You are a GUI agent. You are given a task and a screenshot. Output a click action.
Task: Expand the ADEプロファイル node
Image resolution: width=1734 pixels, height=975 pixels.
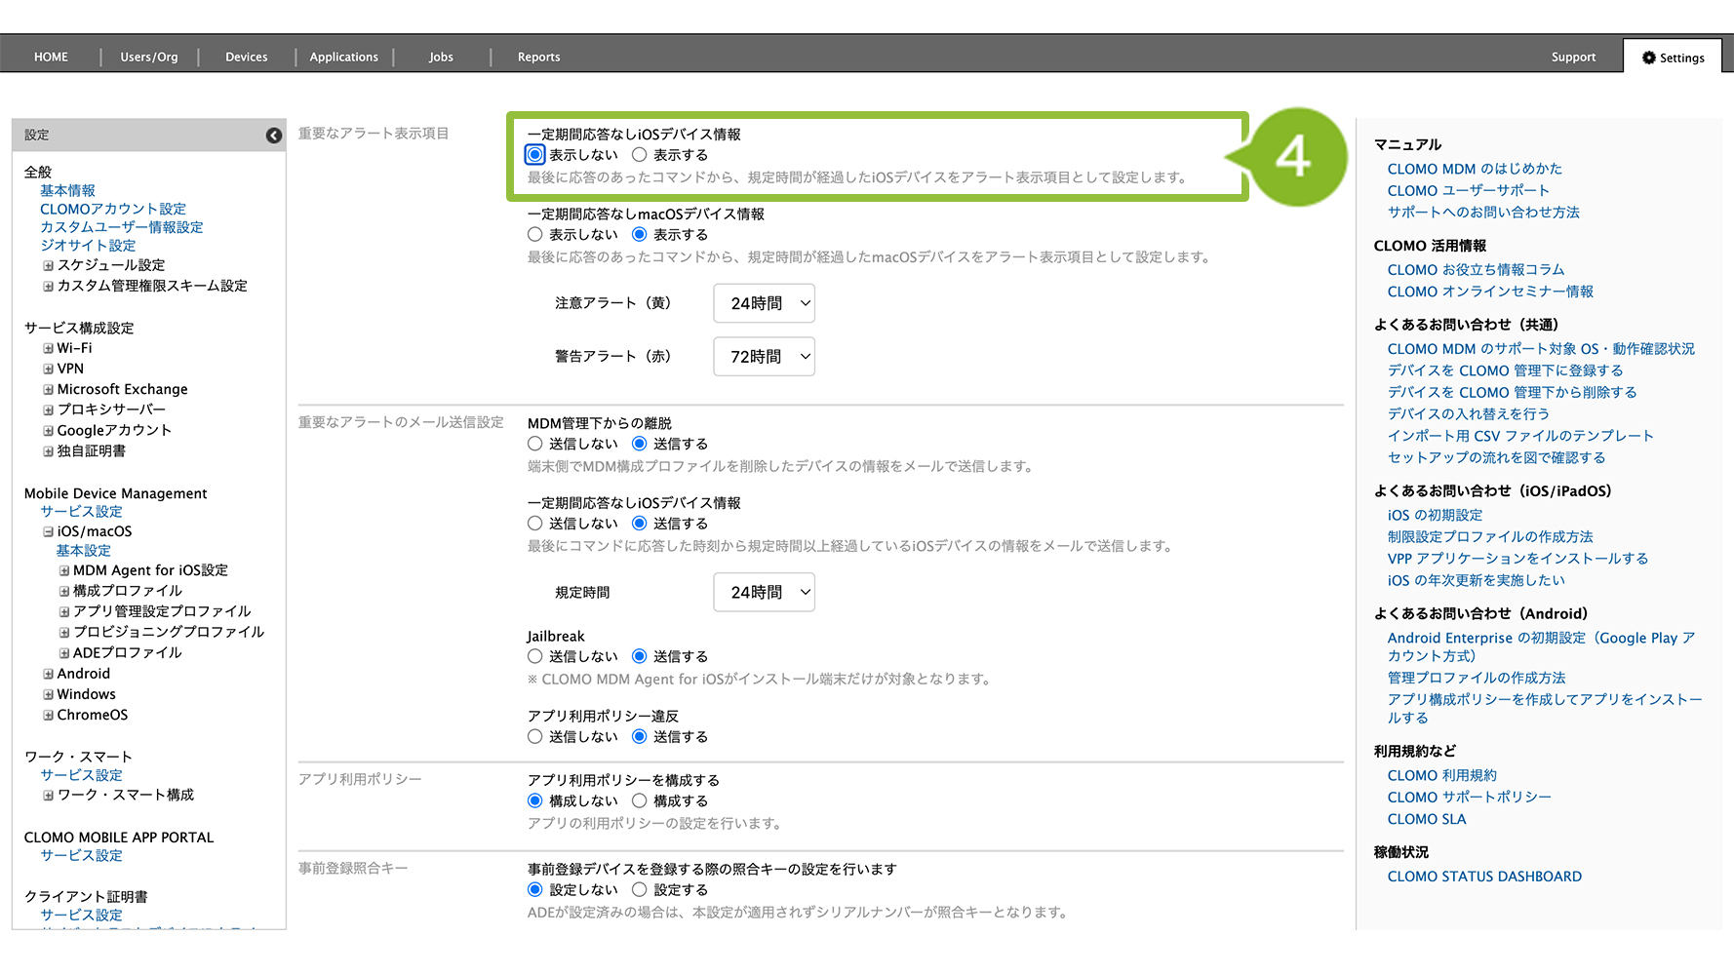[x=63, y=653]
